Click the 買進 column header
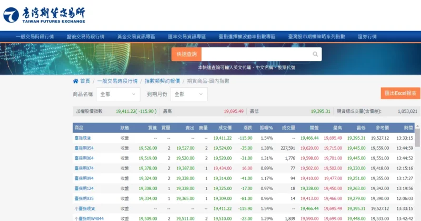This screenshot has height=221, width=421. tap(153, 128)
